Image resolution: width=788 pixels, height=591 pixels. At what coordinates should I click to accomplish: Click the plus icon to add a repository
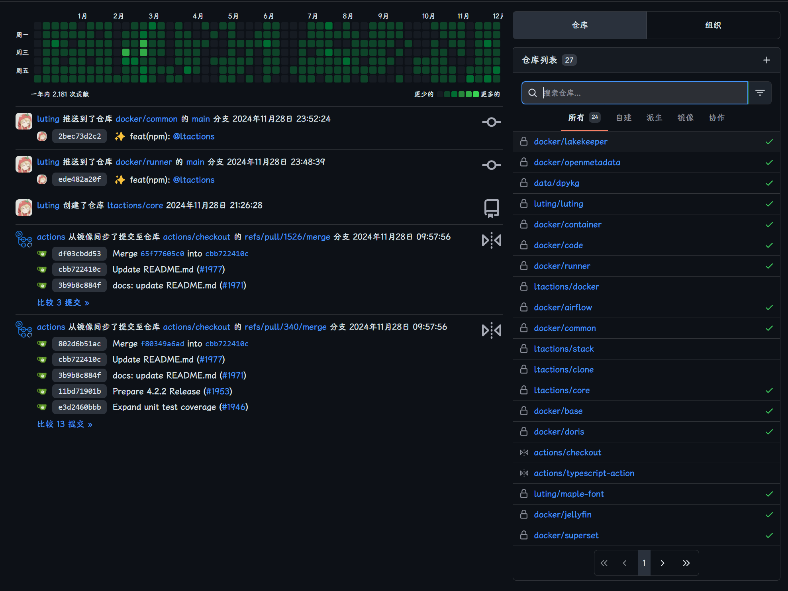[766, 60]
